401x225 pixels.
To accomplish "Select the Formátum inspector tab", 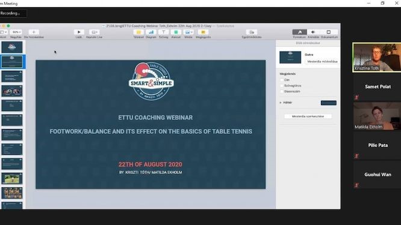I will tap(299, 32).
